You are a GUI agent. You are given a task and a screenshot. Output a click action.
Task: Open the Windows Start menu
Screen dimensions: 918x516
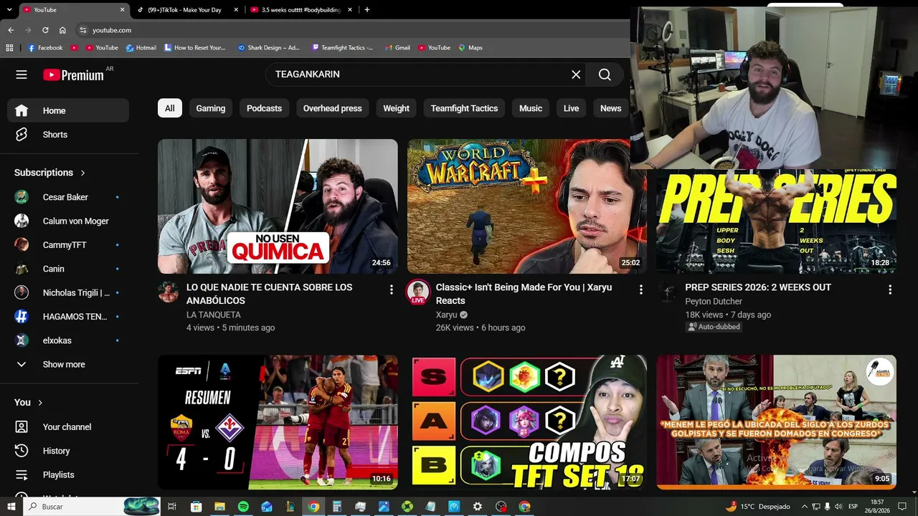11,507
